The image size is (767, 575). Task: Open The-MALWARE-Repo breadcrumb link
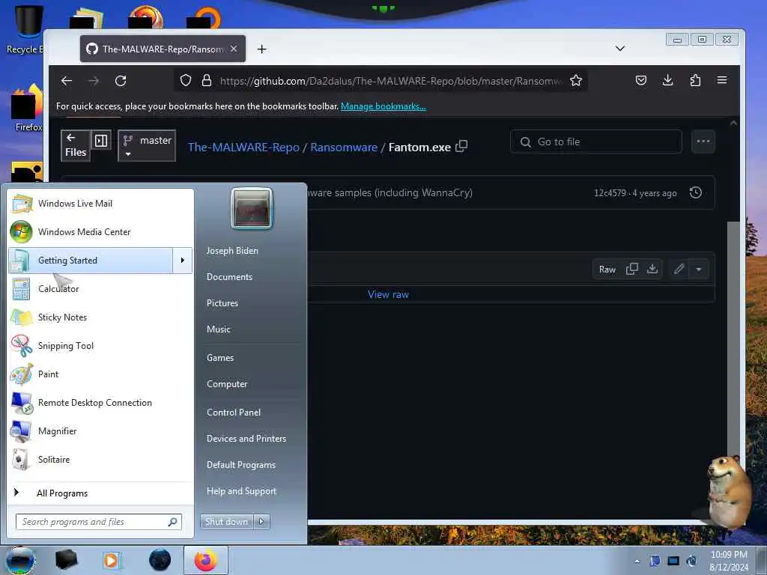pos(243,147)
